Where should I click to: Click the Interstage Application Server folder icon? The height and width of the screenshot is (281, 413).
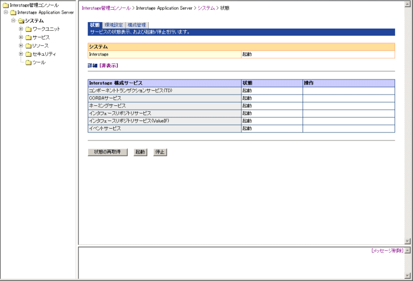click(13, 12)
